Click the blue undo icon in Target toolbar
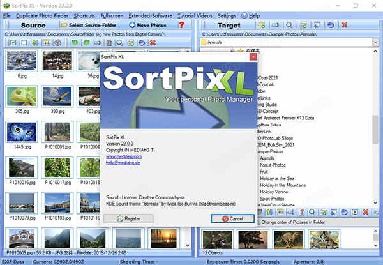 point(331,25)
